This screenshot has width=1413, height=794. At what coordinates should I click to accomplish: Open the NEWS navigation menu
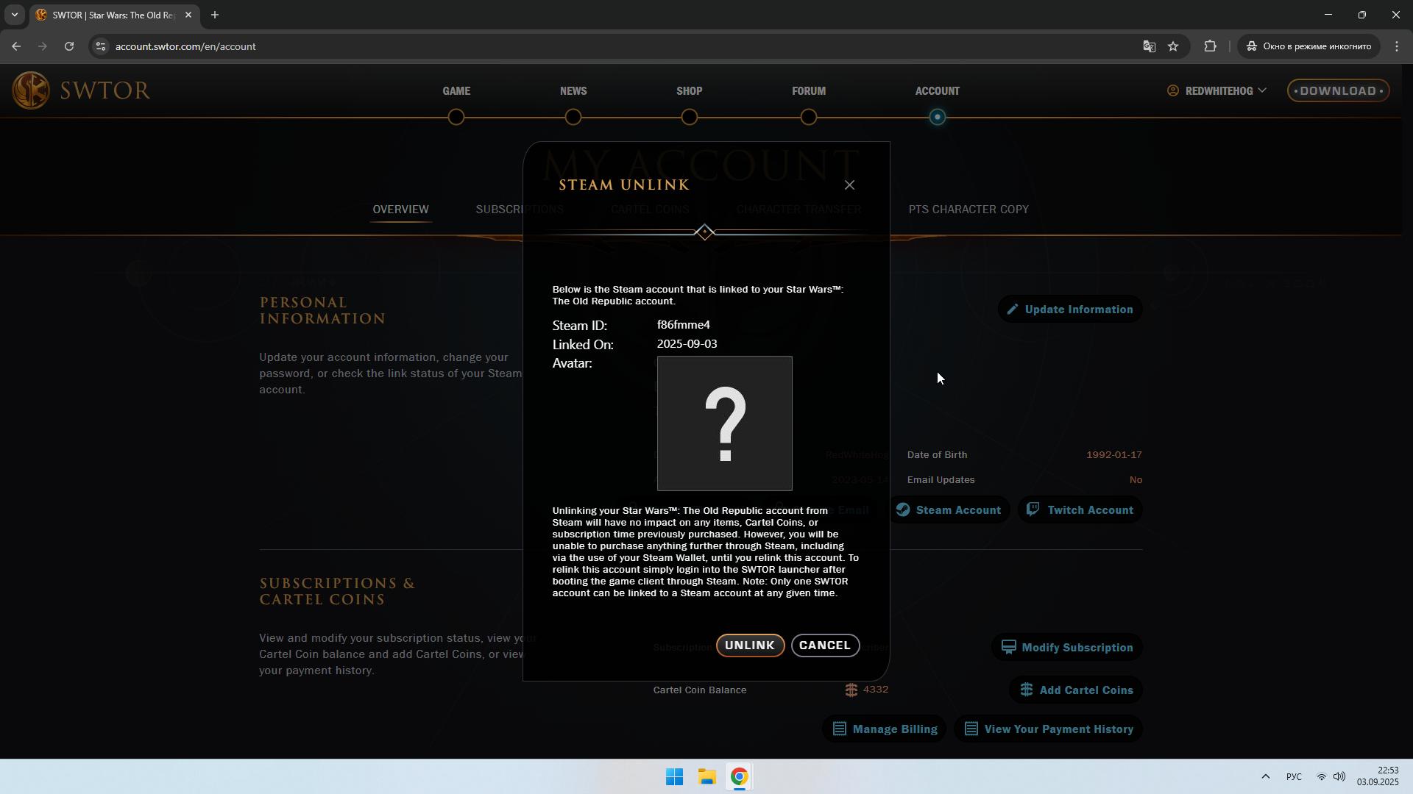[573, 91]
